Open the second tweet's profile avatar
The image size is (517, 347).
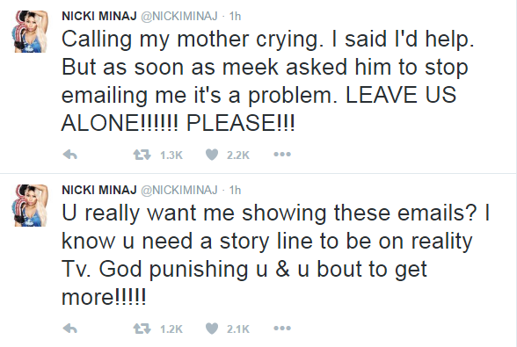click(x=30, y=206)
